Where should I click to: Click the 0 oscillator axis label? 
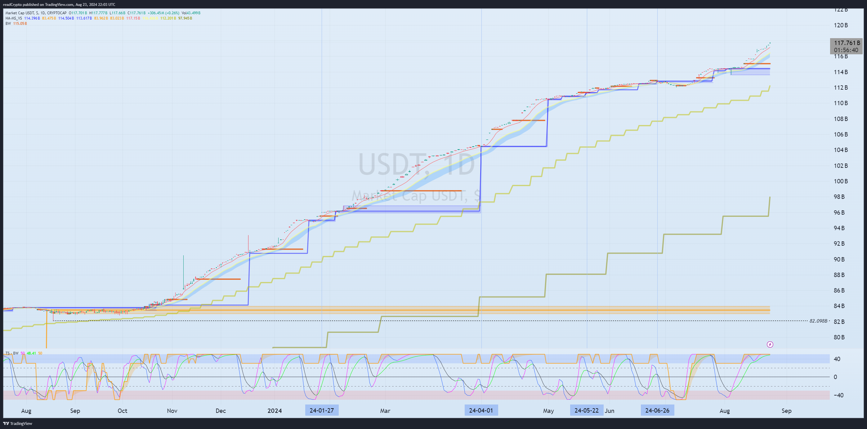click(835, 377)
